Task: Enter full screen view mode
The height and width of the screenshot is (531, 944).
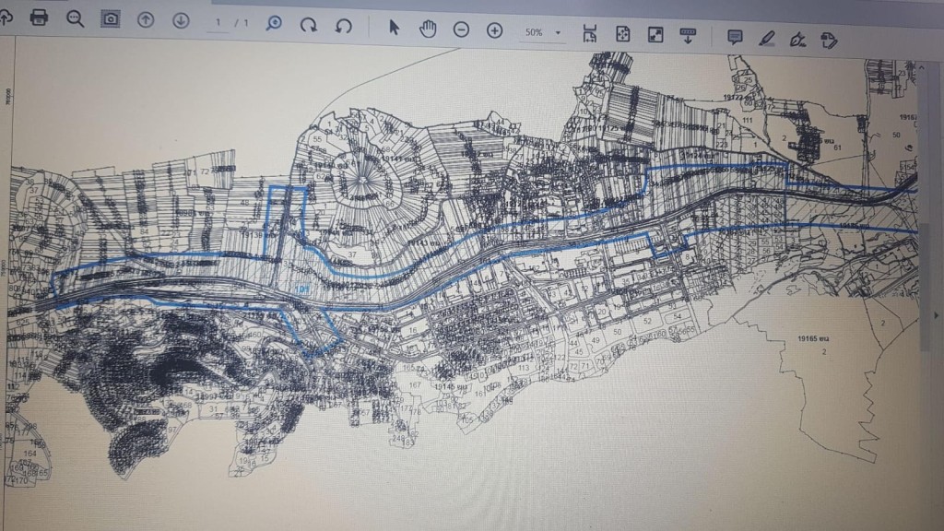Action: point(655,35)
